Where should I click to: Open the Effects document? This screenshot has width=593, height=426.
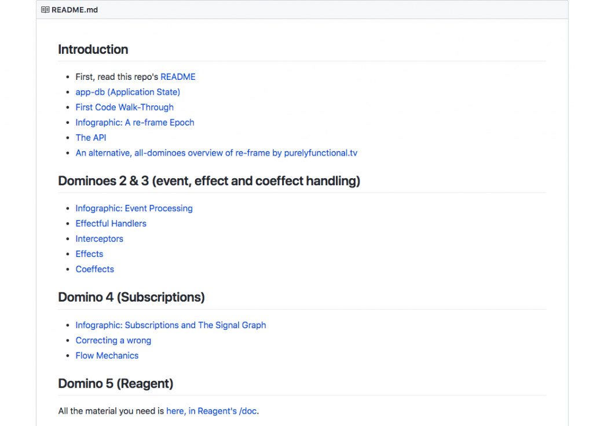click(x=89, y=254)
